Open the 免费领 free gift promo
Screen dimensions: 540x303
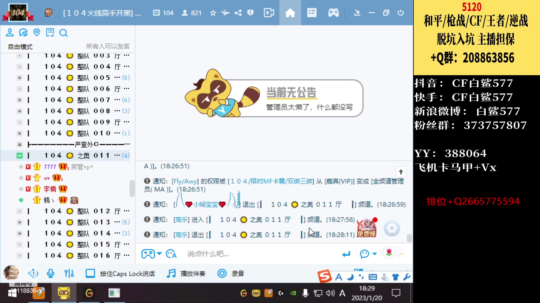367,228
